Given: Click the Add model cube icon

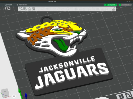Looking at the screenshot, I should [x=21, y=9].
